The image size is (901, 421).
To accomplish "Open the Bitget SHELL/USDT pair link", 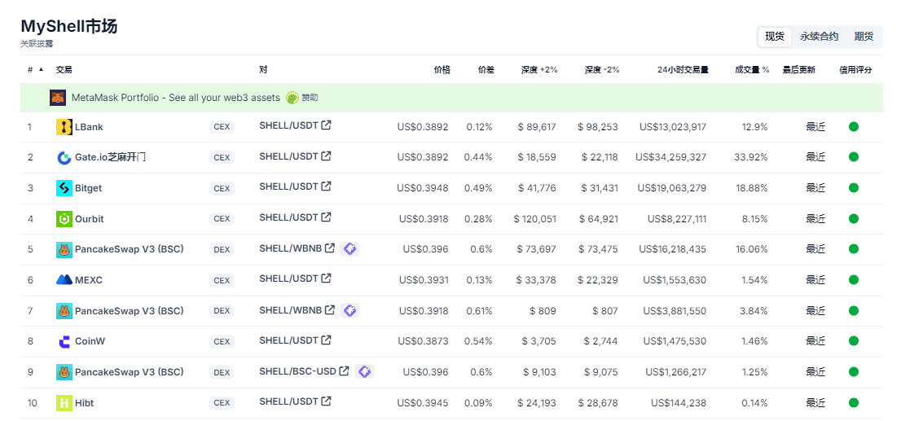I will [288, 186].
